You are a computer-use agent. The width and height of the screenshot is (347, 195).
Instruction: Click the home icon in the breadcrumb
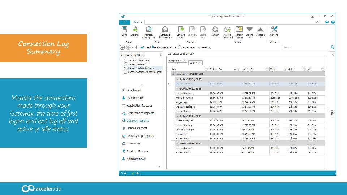click(x=143, y=47)
